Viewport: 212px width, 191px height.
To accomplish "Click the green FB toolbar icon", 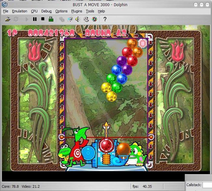I will (x=51, y=19).
